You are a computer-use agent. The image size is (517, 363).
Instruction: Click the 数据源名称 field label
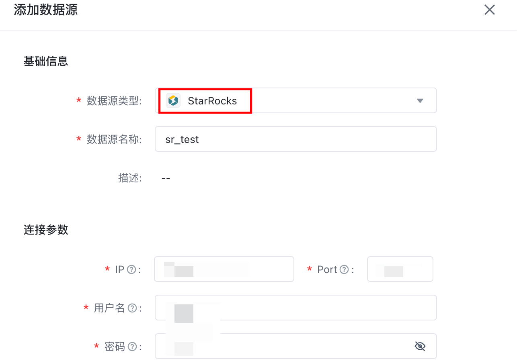click(114, 139)
